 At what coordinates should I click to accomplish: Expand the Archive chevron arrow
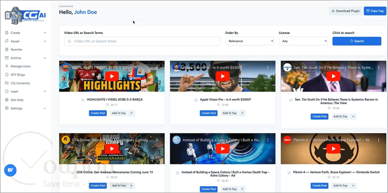(45, 58)
